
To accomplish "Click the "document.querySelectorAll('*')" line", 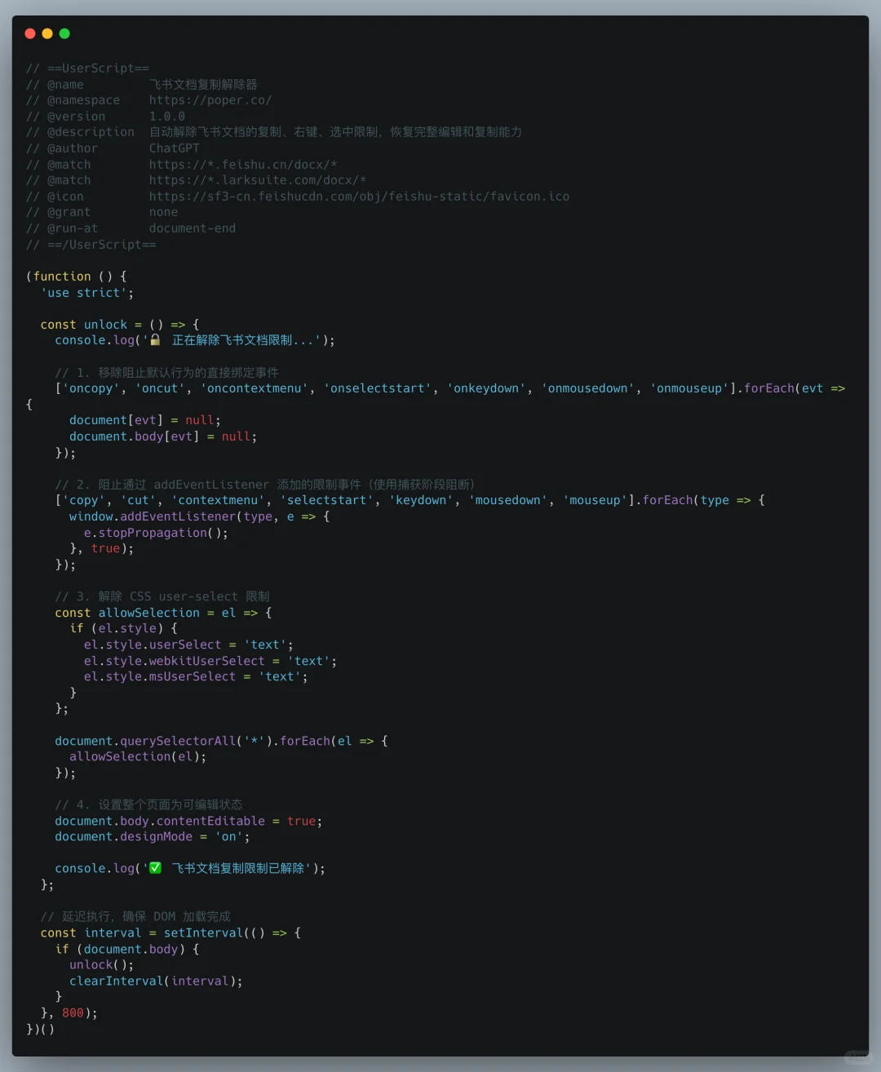I will [221, 741].
